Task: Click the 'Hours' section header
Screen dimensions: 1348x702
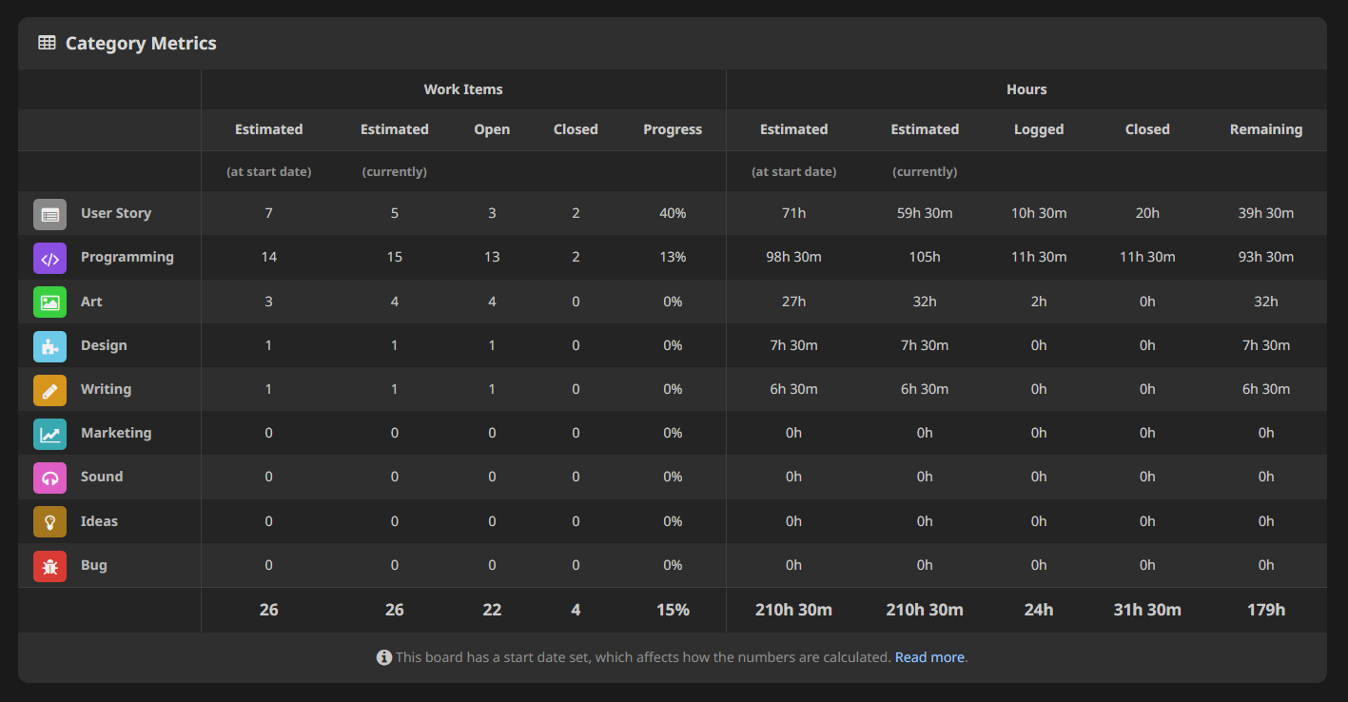Action: pos(1026,88)
